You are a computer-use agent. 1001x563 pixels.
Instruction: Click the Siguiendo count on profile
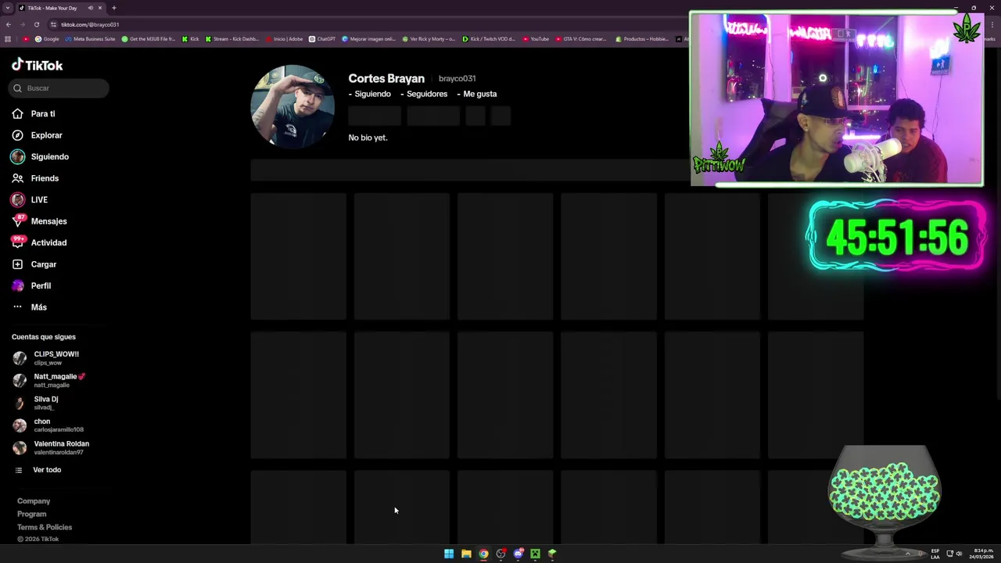[x=369, y=94]
